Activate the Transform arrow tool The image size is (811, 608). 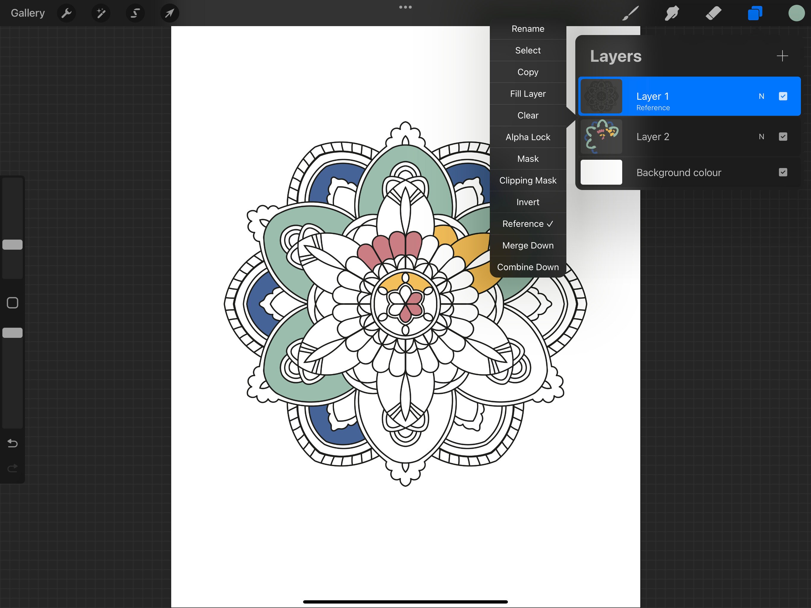pos(169,13)
